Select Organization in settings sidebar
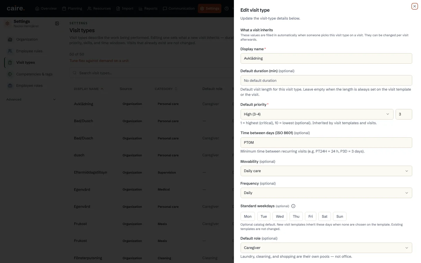Image resolution: width=421 pixels, height=263 pixels. (x=31, y=39)
